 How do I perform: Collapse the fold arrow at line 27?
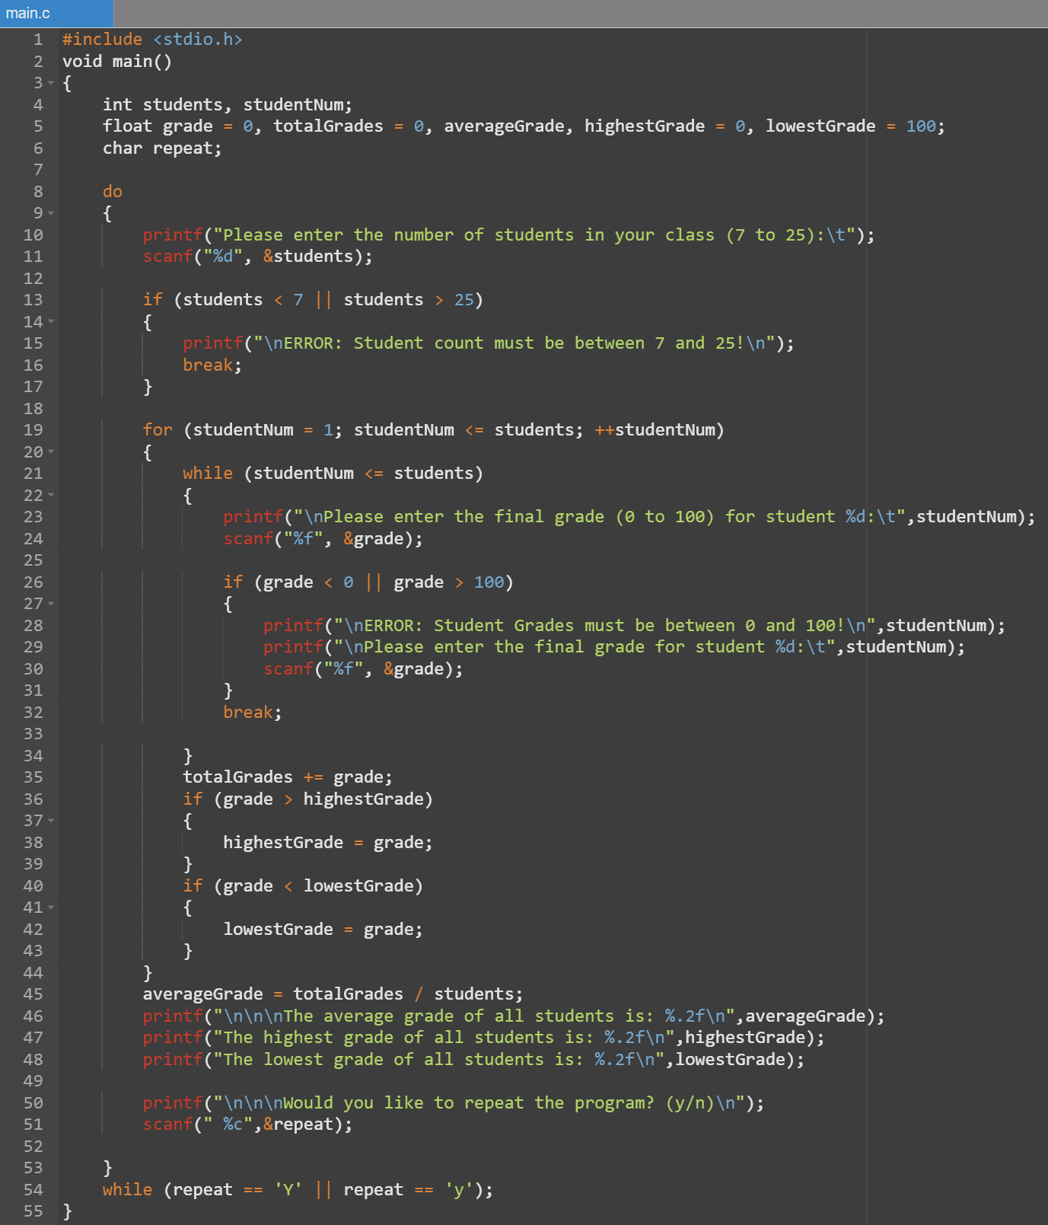pos(51,604)
